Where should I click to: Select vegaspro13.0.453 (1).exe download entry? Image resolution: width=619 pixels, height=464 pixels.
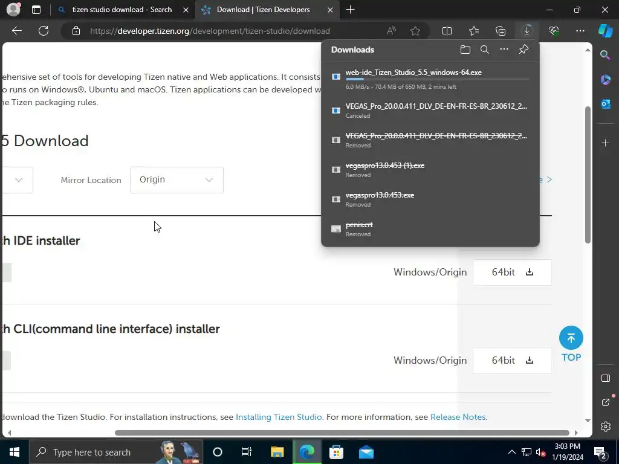pos(430,169)
